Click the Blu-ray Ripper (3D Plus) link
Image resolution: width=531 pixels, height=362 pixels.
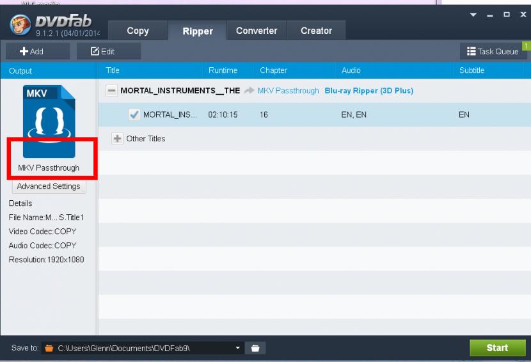(x=369, y=91)
